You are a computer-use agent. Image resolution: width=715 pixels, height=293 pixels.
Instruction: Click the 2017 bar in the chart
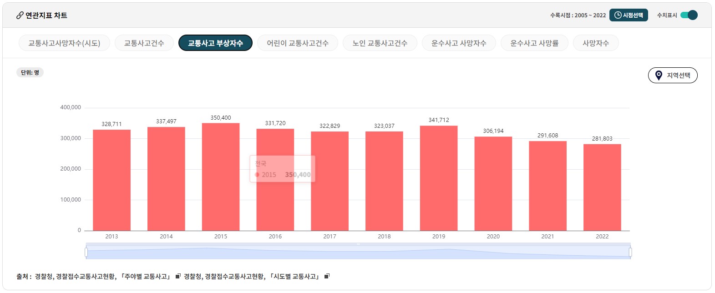[330, 181]
